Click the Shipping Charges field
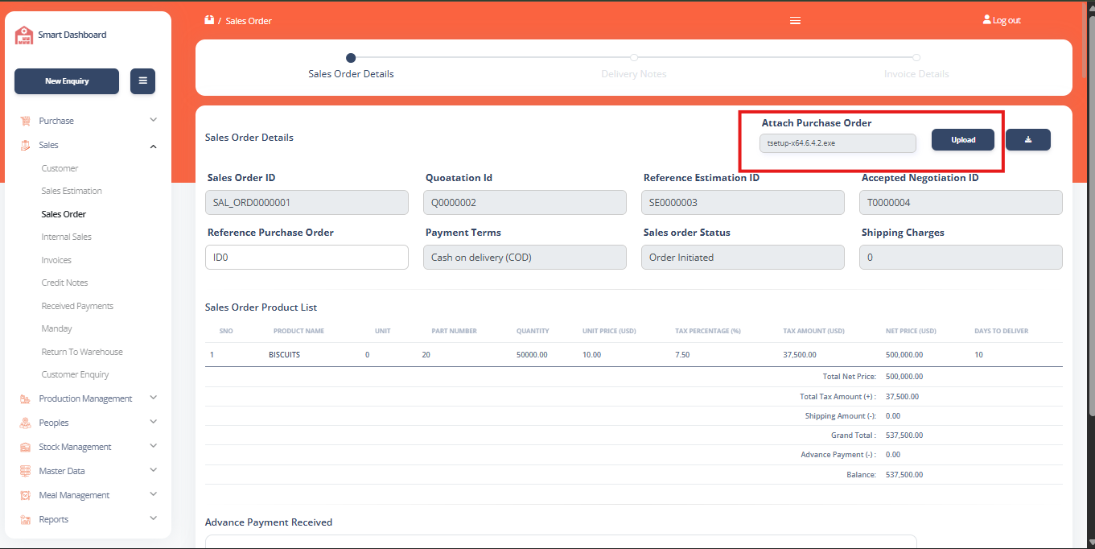This screenshot has height=549, width=1095. click(961, 257)
